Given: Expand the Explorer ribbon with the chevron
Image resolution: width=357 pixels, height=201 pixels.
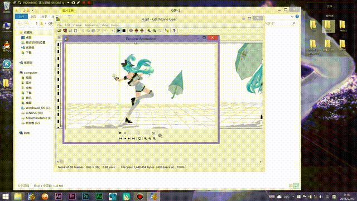Looking at the screenshot, I should point(292,17).
